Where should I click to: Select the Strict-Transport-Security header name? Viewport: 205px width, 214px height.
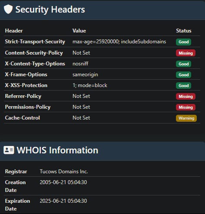[35, 42]
